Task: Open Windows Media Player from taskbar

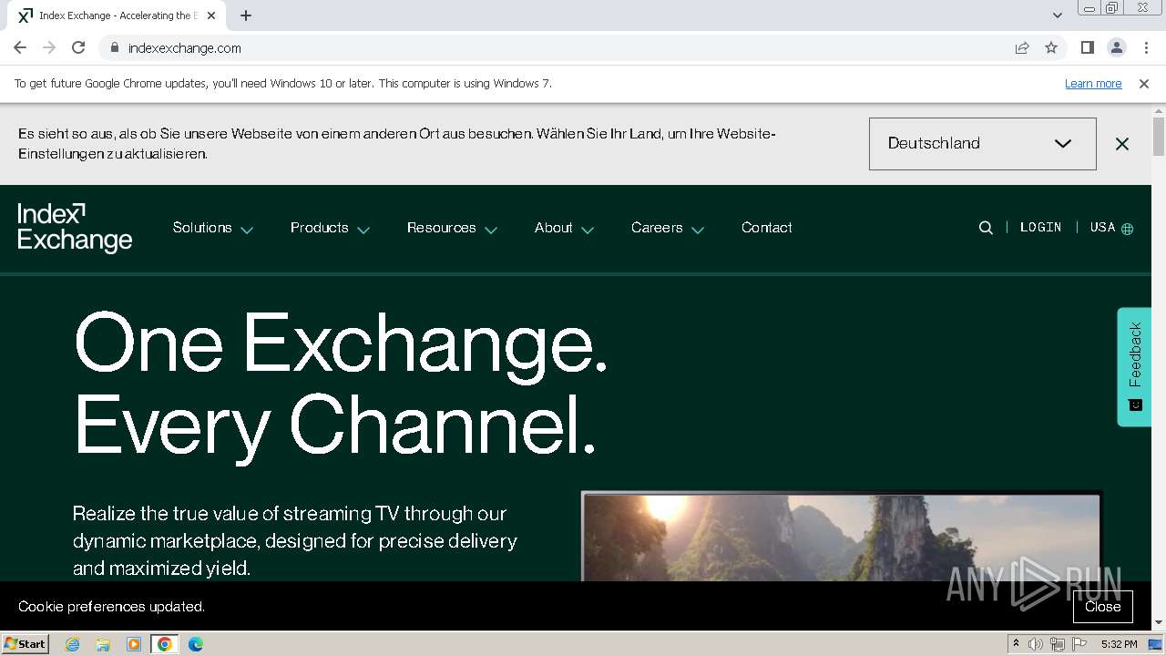Action: point(134,644)
